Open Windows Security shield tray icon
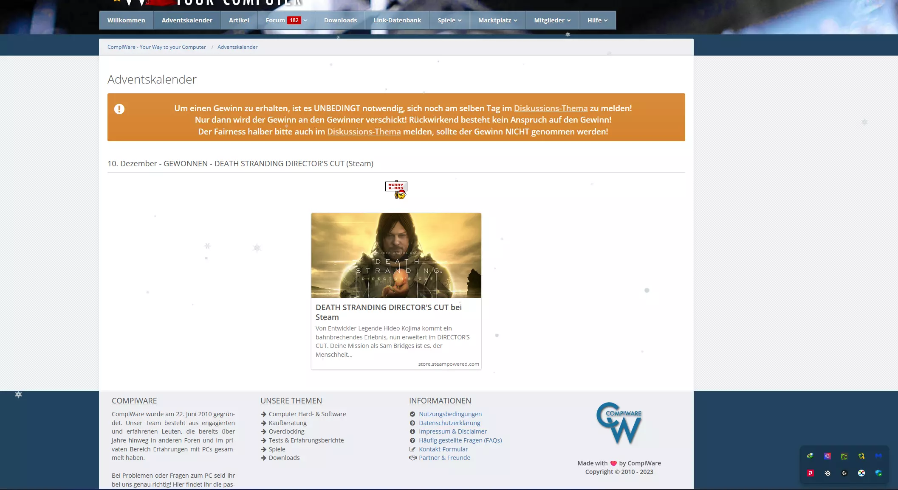898x490 pixels. pos(878,473)
